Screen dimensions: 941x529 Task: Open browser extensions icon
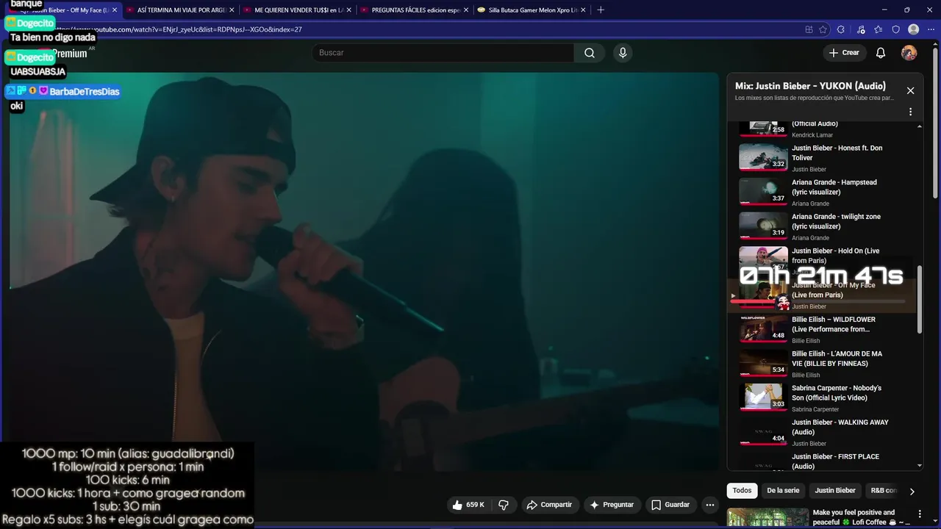pos(841,29)
